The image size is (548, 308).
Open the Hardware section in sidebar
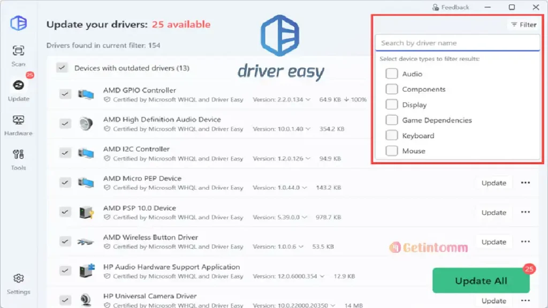coord(18,125)
